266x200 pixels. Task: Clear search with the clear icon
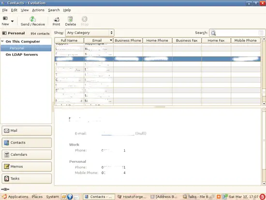tap(261, 33)
